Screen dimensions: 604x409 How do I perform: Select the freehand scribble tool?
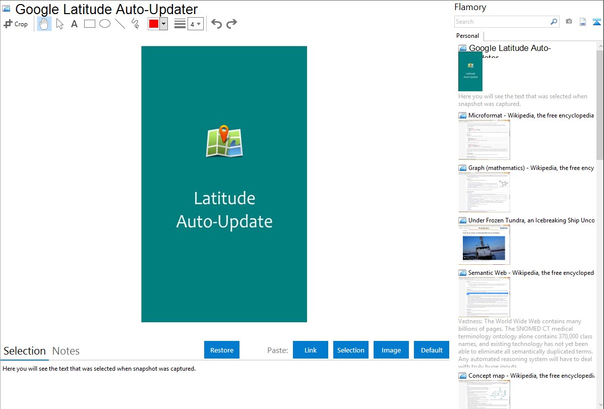[135, 24]
